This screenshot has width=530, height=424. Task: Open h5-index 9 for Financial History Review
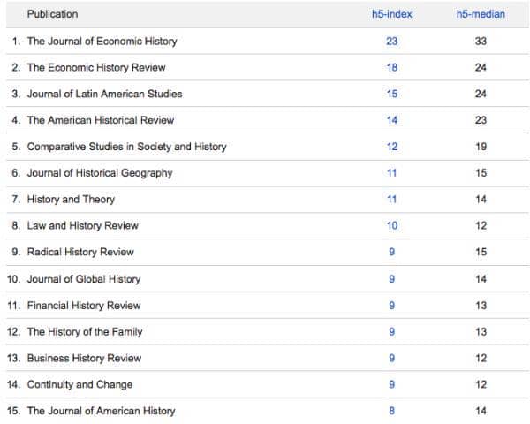(x=392, y=306)
